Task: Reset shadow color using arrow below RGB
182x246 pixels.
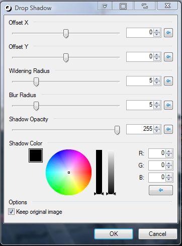Action: coord(161,190)
